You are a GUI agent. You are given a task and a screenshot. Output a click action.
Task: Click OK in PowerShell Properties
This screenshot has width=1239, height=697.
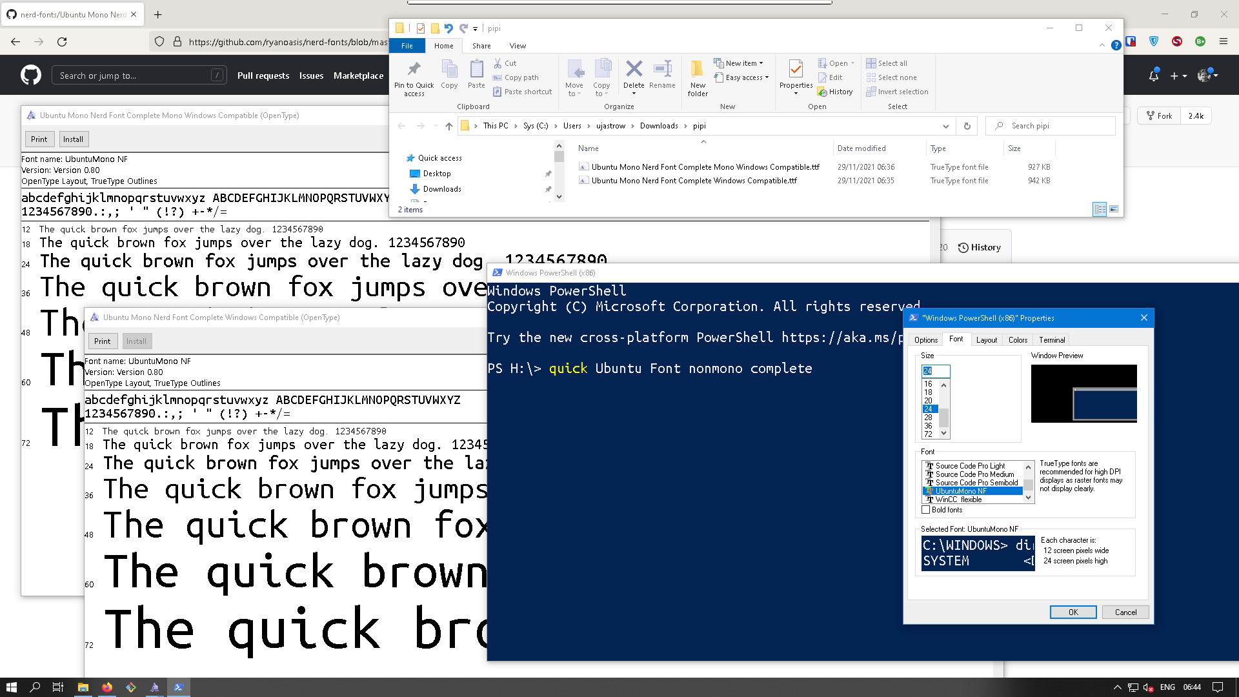(x=1073, y=612)
